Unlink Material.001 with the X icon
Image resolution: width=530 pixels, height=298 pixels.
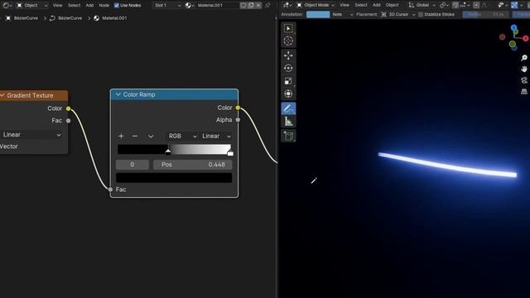click(258, 6)
